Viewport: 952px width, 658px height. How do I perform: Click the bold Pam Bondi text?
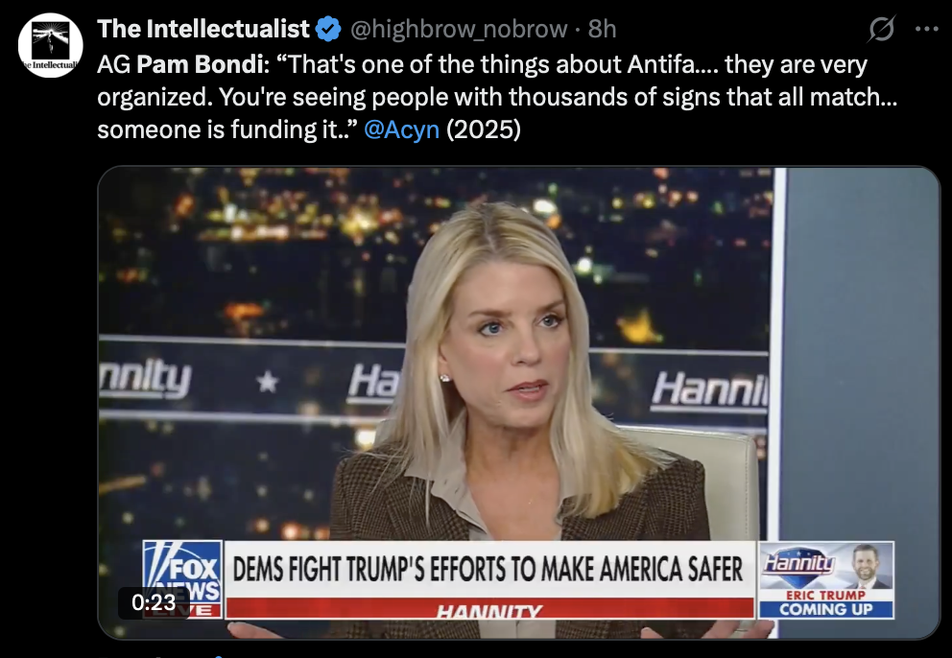(201, 64)
